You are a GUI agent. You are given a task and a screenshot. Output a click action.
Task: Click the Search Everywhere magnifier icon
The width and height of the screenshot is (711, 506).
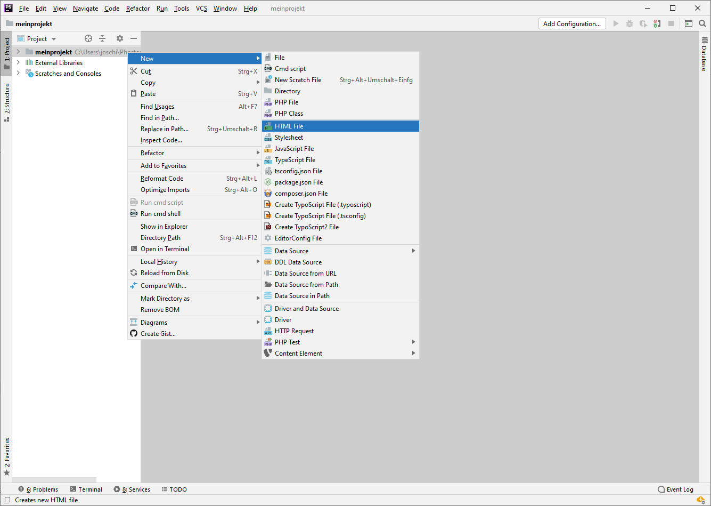coord(702,23)
